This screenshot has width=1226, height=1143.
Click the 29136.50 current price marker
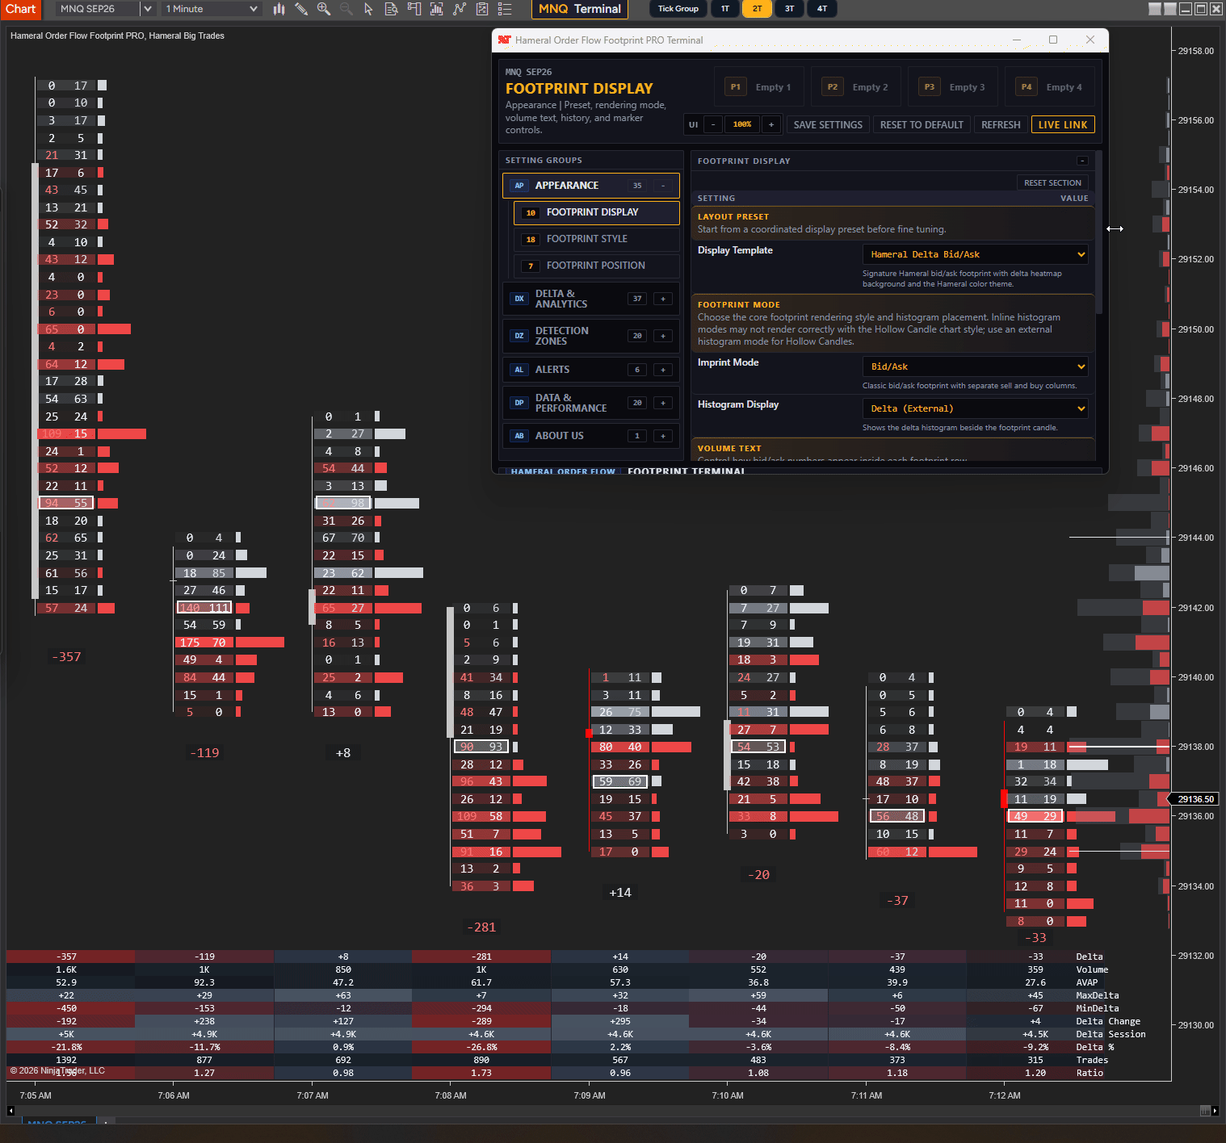[1195, 799]
